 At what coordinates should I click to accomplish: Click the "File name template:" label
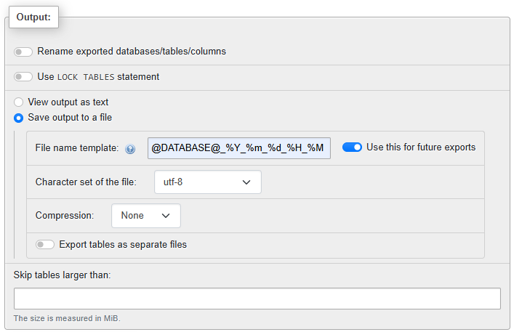tap(77, 148)
